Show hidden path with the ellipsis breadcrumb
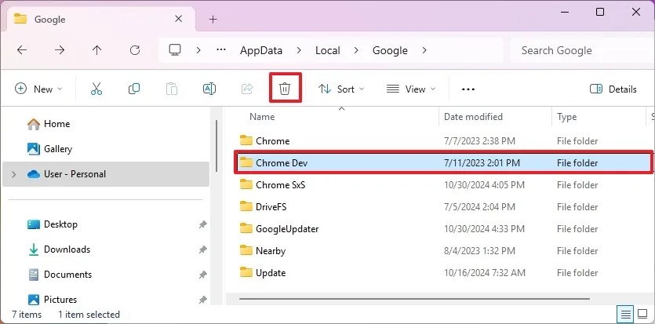 [221, 50]
